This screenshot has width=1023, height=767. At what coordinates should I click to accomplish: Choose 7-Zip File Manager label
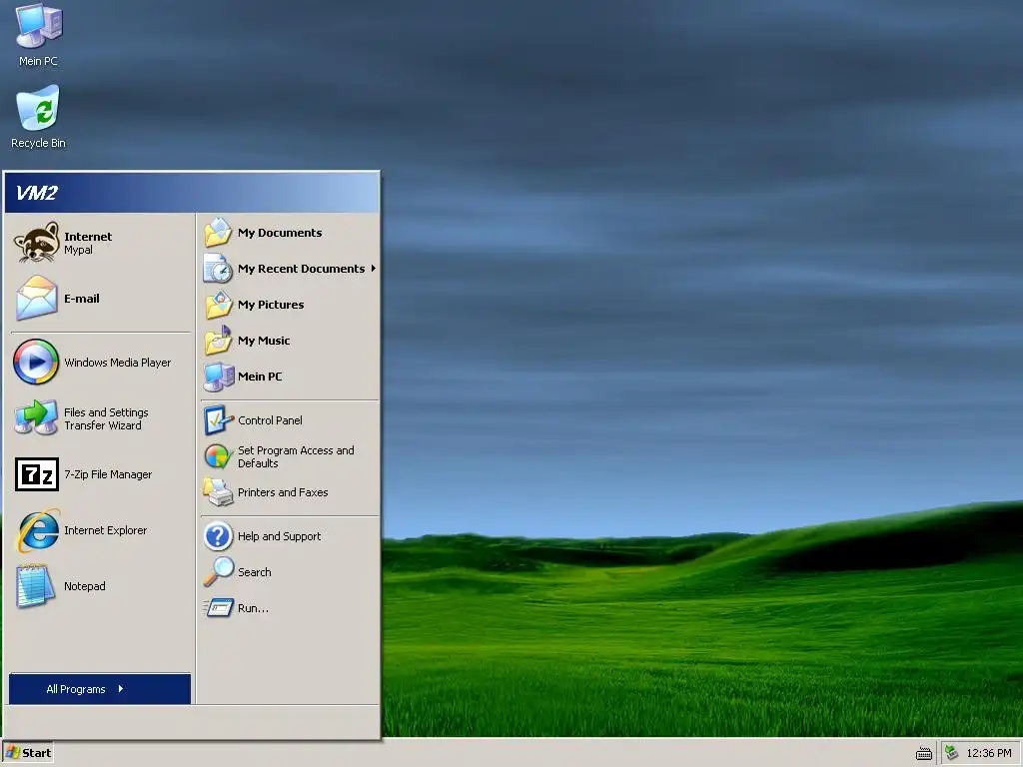(x=108, y=474)
